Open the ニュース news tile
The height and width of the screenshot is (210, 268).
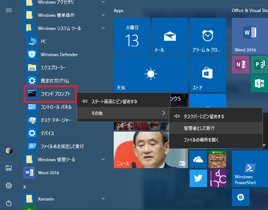point(141,150)
